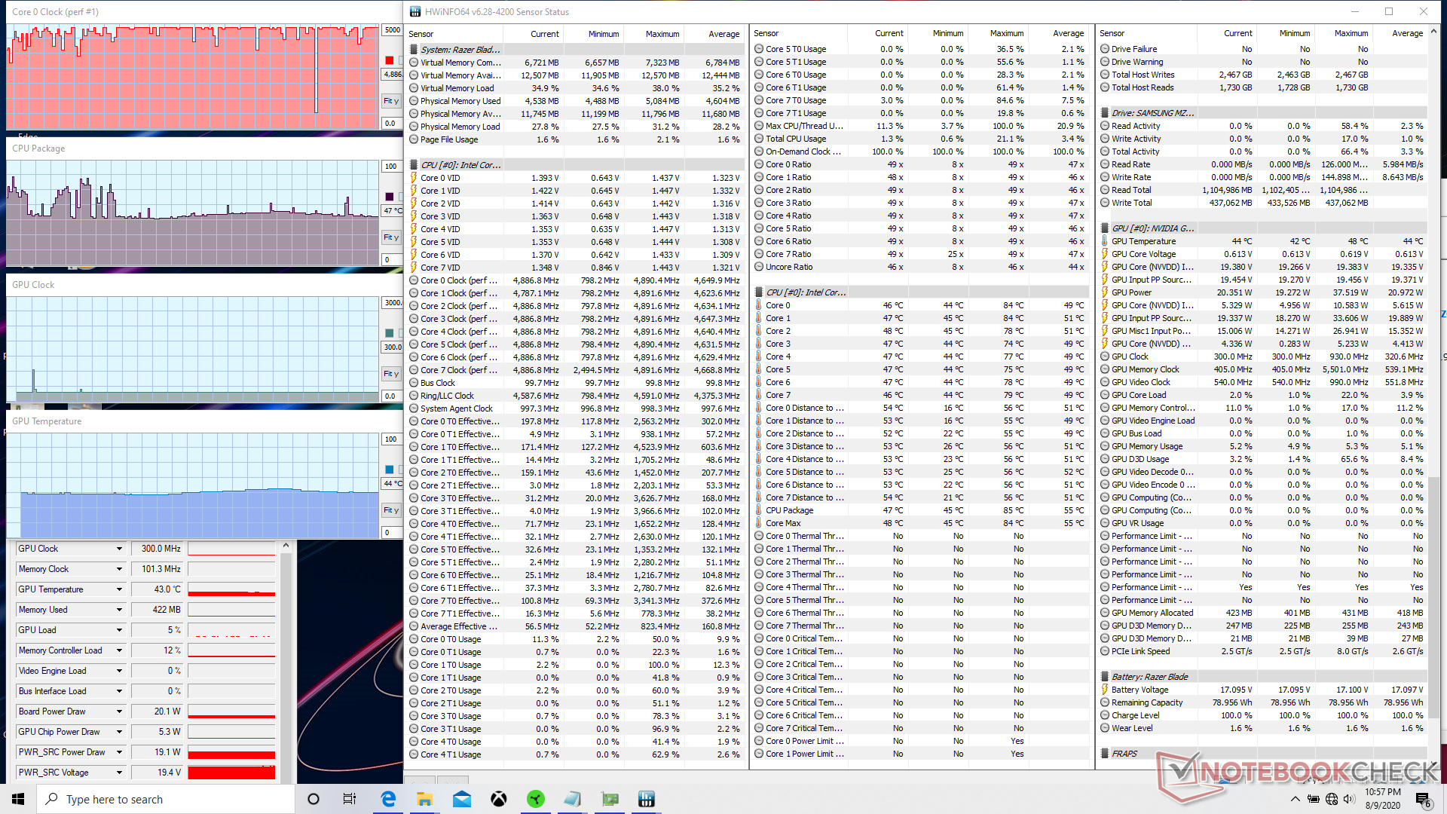Screen dimensions: 1447x814
Task: Open Cortana from the taskbar
Action: 314,799
